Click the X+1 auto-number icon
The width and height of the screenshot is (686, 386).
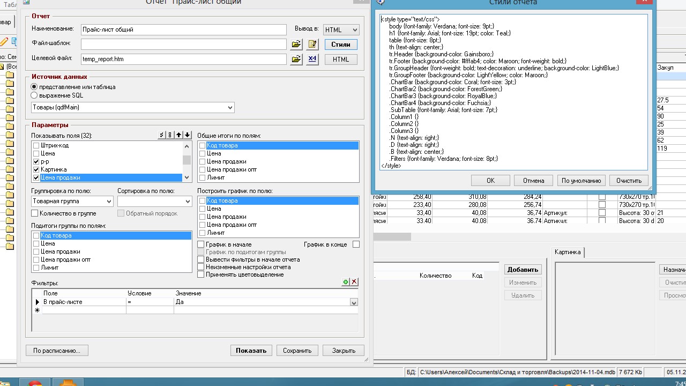pos(312,60)
